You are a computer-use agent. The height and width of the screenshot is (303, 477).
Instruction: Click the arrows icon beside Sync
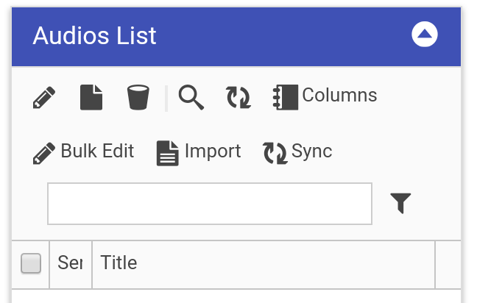[x=275, y=153]
